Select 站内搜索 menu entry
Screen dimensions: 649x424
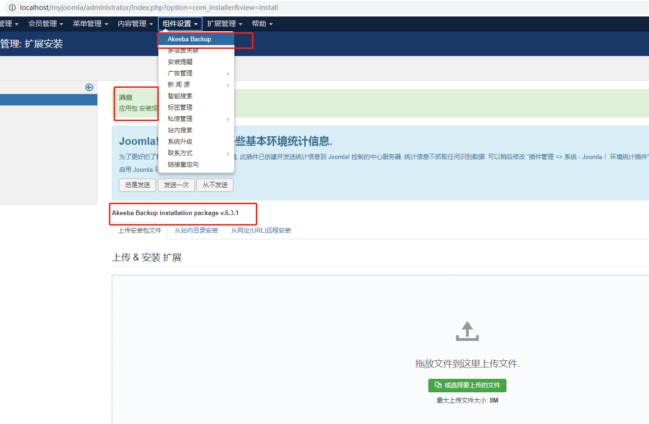196,130
